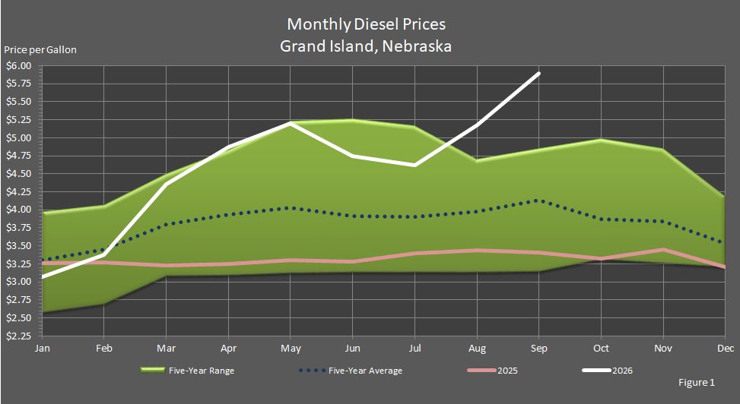Click the $2.50 y-axis value
740x404 pixels.
(x=18, y=317)
